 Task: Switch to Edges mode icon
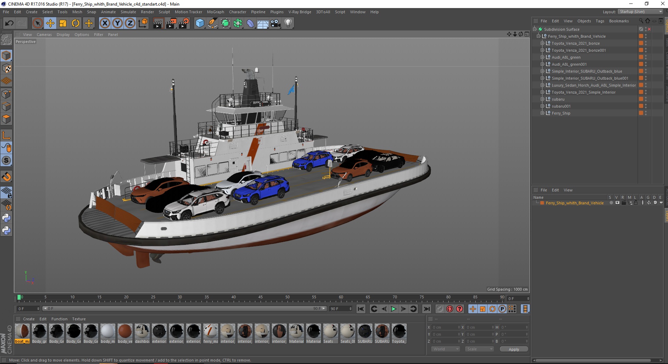(6, 107)
